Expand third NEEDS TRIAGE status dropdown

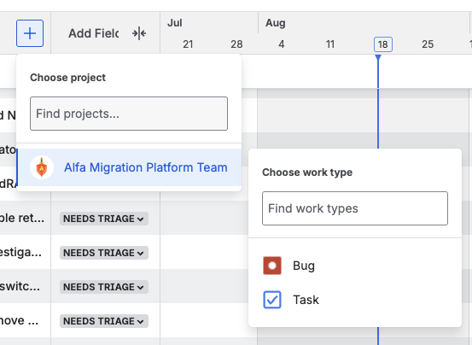tap(104, 287)
